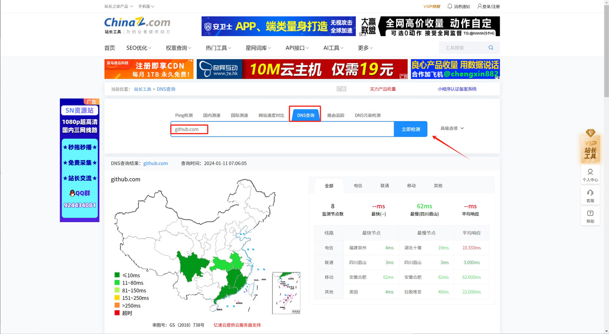This screenshot has width=609, height=334.
Task: Open 亿速云提供云服务器支持 link
Action: click(237, 325)
